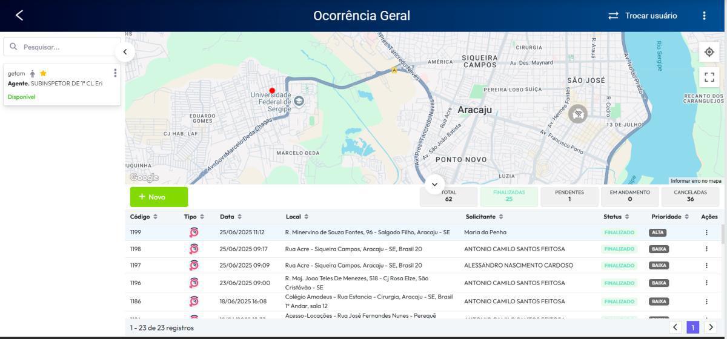727x339 pixels.
Task: Select date 25/06/2025 11:12 cell
Action: (242, 232)
